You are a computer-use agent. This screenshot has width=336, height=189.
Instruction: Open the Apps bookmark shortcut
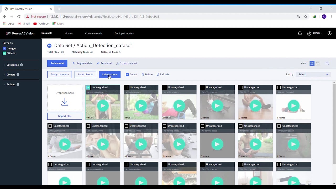click(x=9, y=24)
